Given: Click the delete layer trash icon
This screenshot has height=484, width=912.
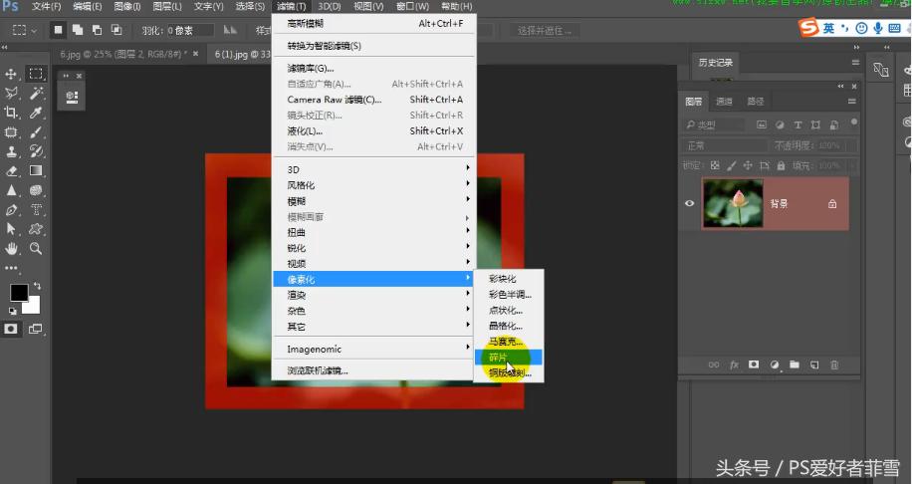Looking at the screenshot, I should tap(834, 364).
